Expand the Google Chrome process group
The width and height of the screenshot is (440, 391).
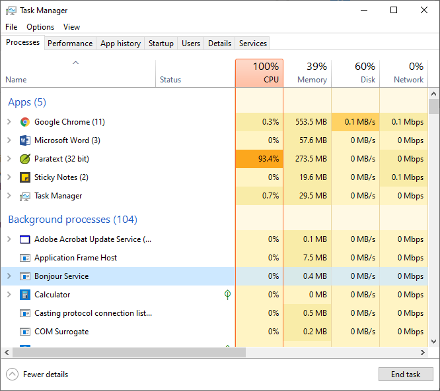(9, 121)
